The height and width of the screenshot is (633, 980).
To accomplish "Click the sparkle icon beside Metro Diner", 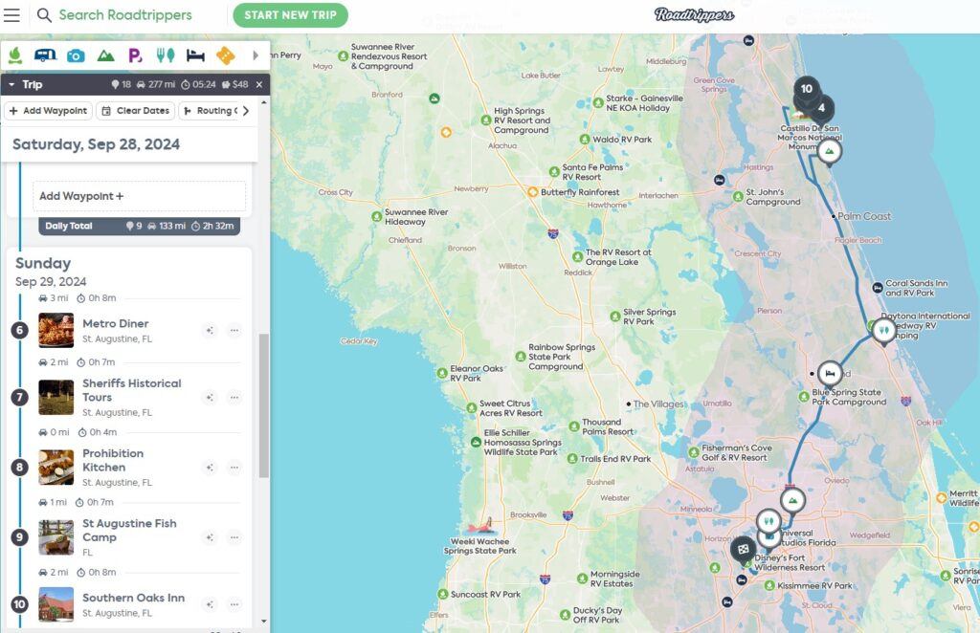I will [210, 330].
